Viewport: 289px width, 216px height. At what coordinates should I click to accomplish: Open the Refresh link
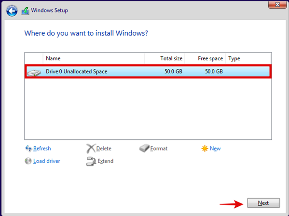(42, 148)
